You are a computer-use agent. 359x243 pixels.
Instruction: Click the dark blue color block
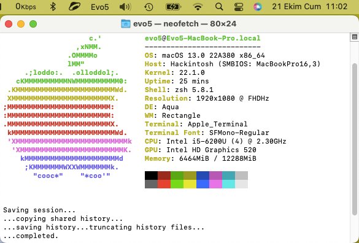[203, 175]
